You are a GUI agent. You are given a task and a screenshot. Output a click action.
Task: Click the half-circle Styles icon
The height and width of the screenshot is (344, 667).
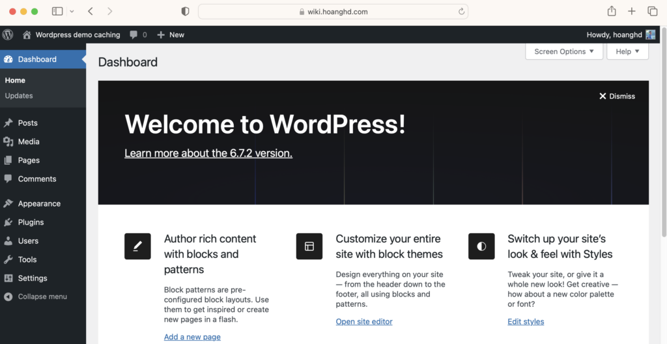481,246
